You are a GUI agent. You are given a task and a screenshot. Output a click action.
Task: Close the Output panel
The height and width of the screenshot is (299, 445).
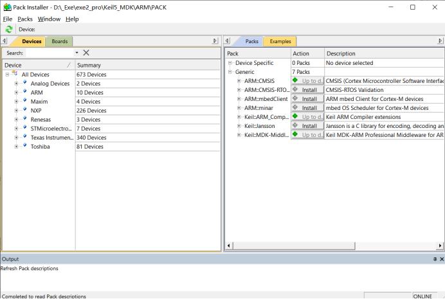(442, 259)
